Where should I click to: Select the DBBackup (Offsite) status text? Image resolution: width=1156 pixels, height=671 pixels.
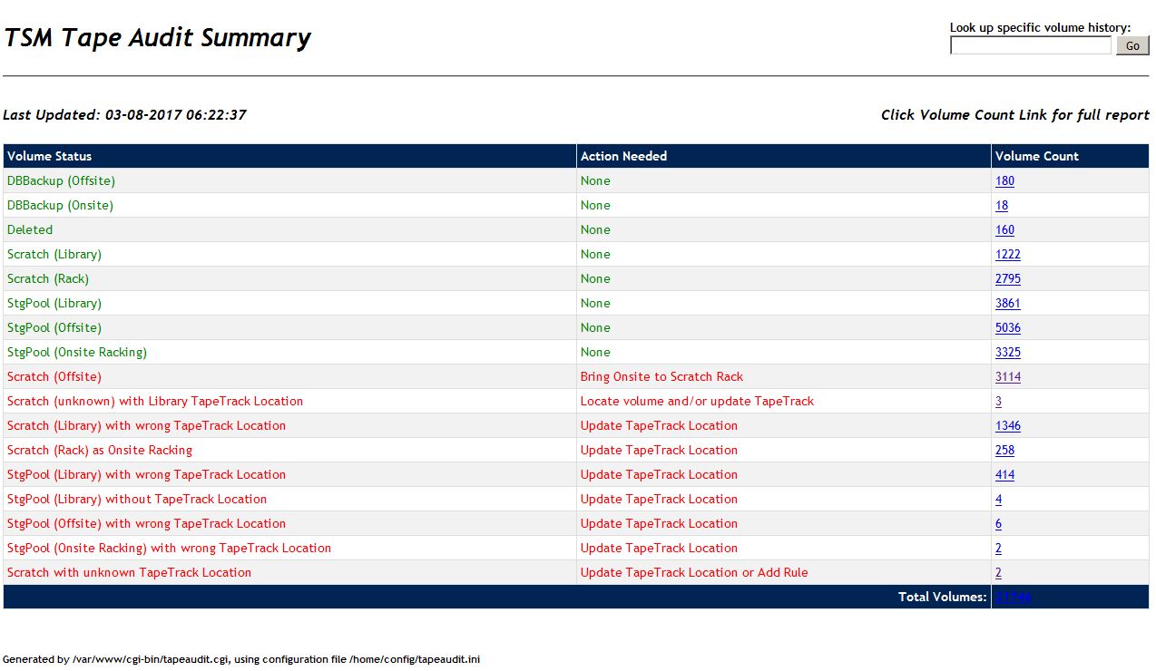tap(61, 181)
